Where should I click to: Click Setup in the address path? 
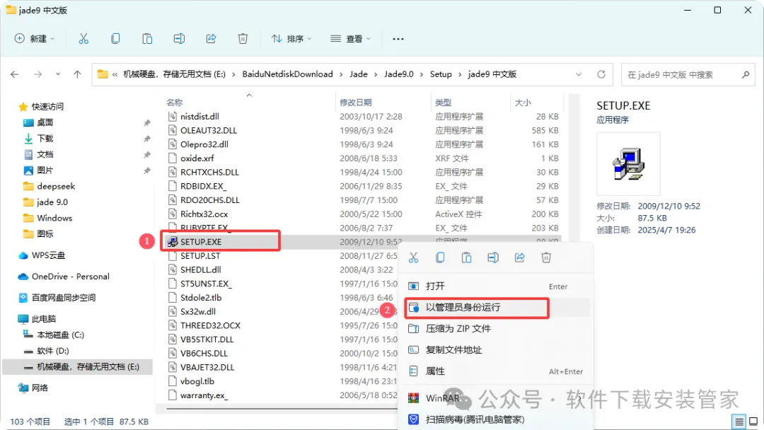coord(441,74)
